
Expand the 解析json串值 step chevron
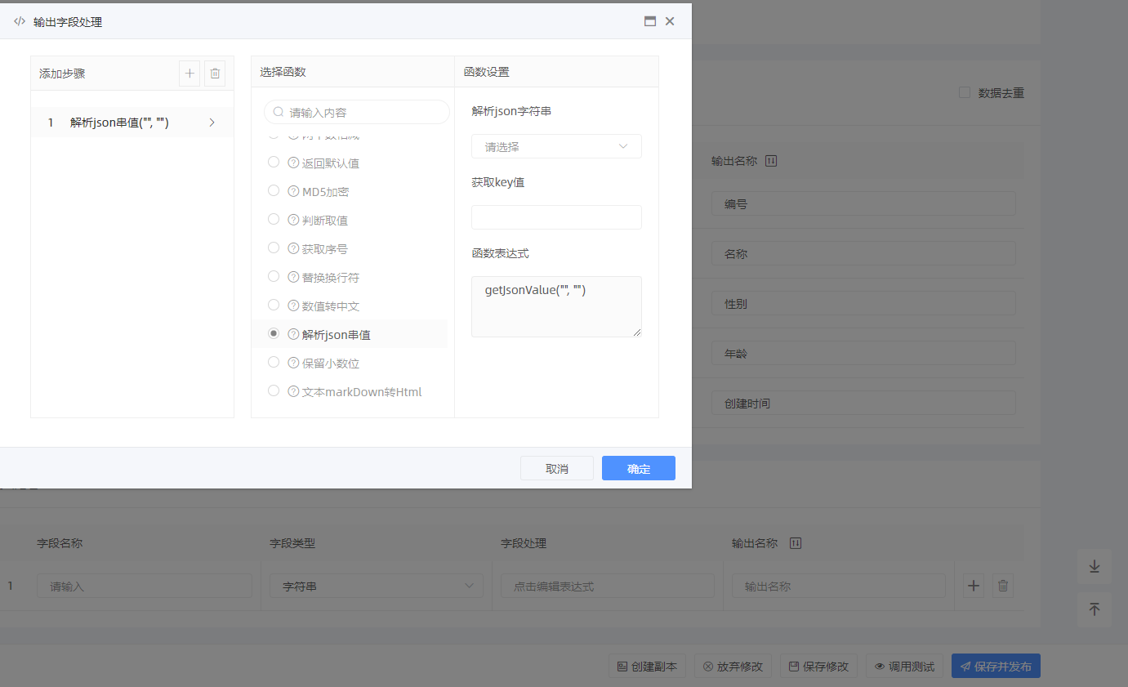coord(212,123)
